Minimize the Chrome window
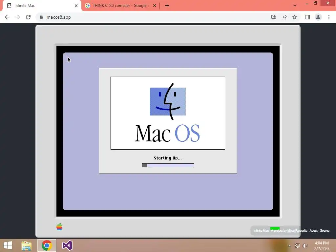The height and width of the screenshot is (252, 336). tap(307, 3)
